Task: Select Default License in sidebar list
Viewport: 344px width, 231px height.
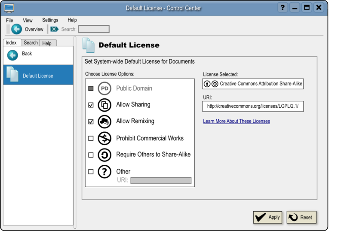Action: (x=38, y=75)
